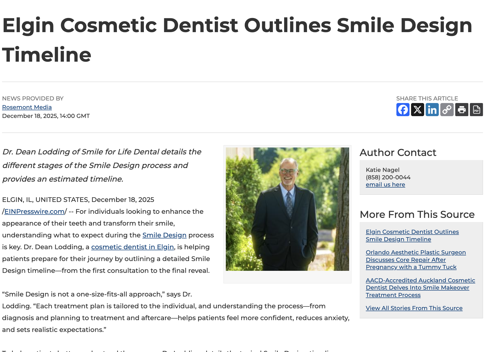
Task: Share the article on X
Action: point(418,110)
